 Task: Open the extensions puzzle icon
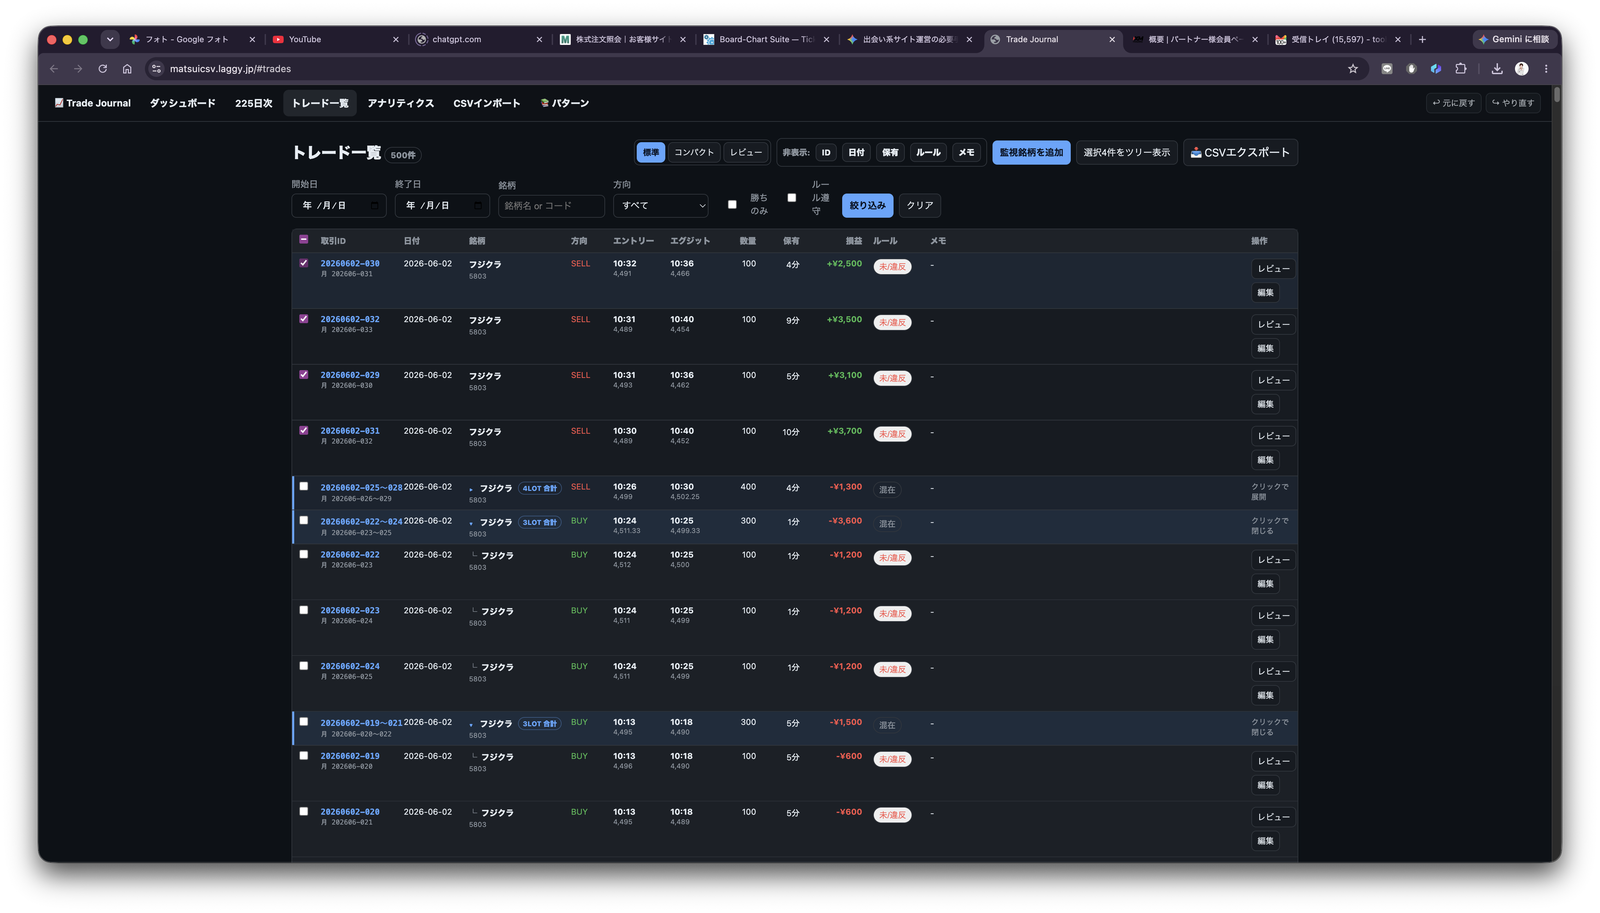(x=1460, y=69)
